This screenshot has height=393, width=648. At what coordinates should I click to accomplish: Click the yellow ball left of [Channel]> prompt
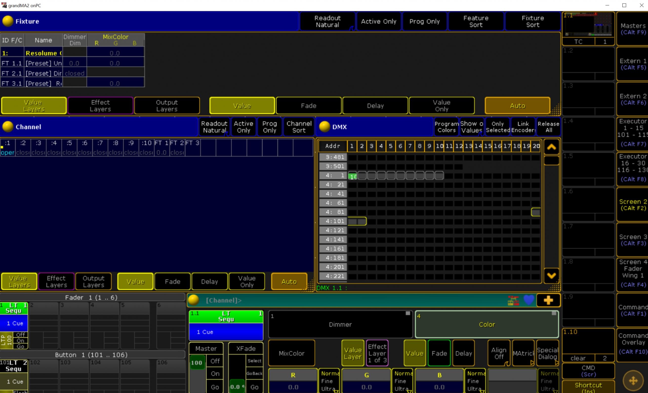[194, 300]
